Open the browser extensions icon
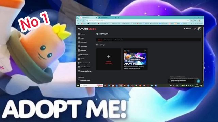The width and height of the screenshot is (218, 122). point(195,21)
